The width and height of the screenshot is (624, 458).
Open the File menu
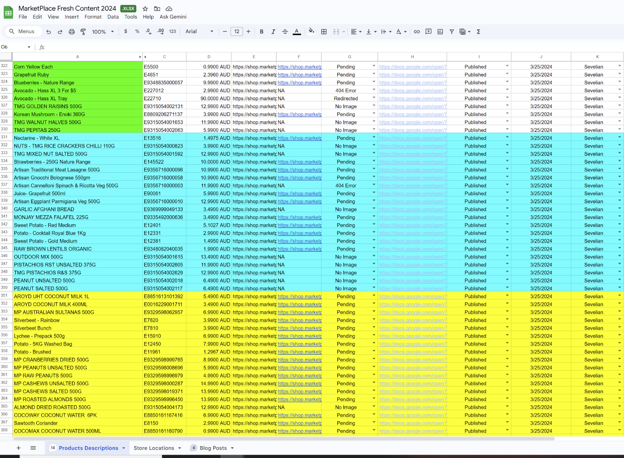pos(23,17)
